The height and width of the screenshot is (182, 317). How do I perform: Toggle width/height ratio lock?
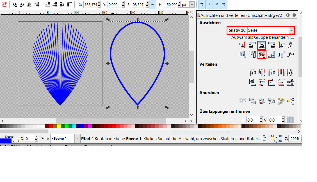click(152, 4)
